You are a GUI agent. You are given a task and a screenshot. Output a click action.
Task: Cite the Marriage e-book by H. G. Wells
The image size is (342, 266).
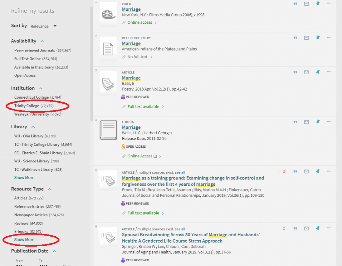[295, 122]
